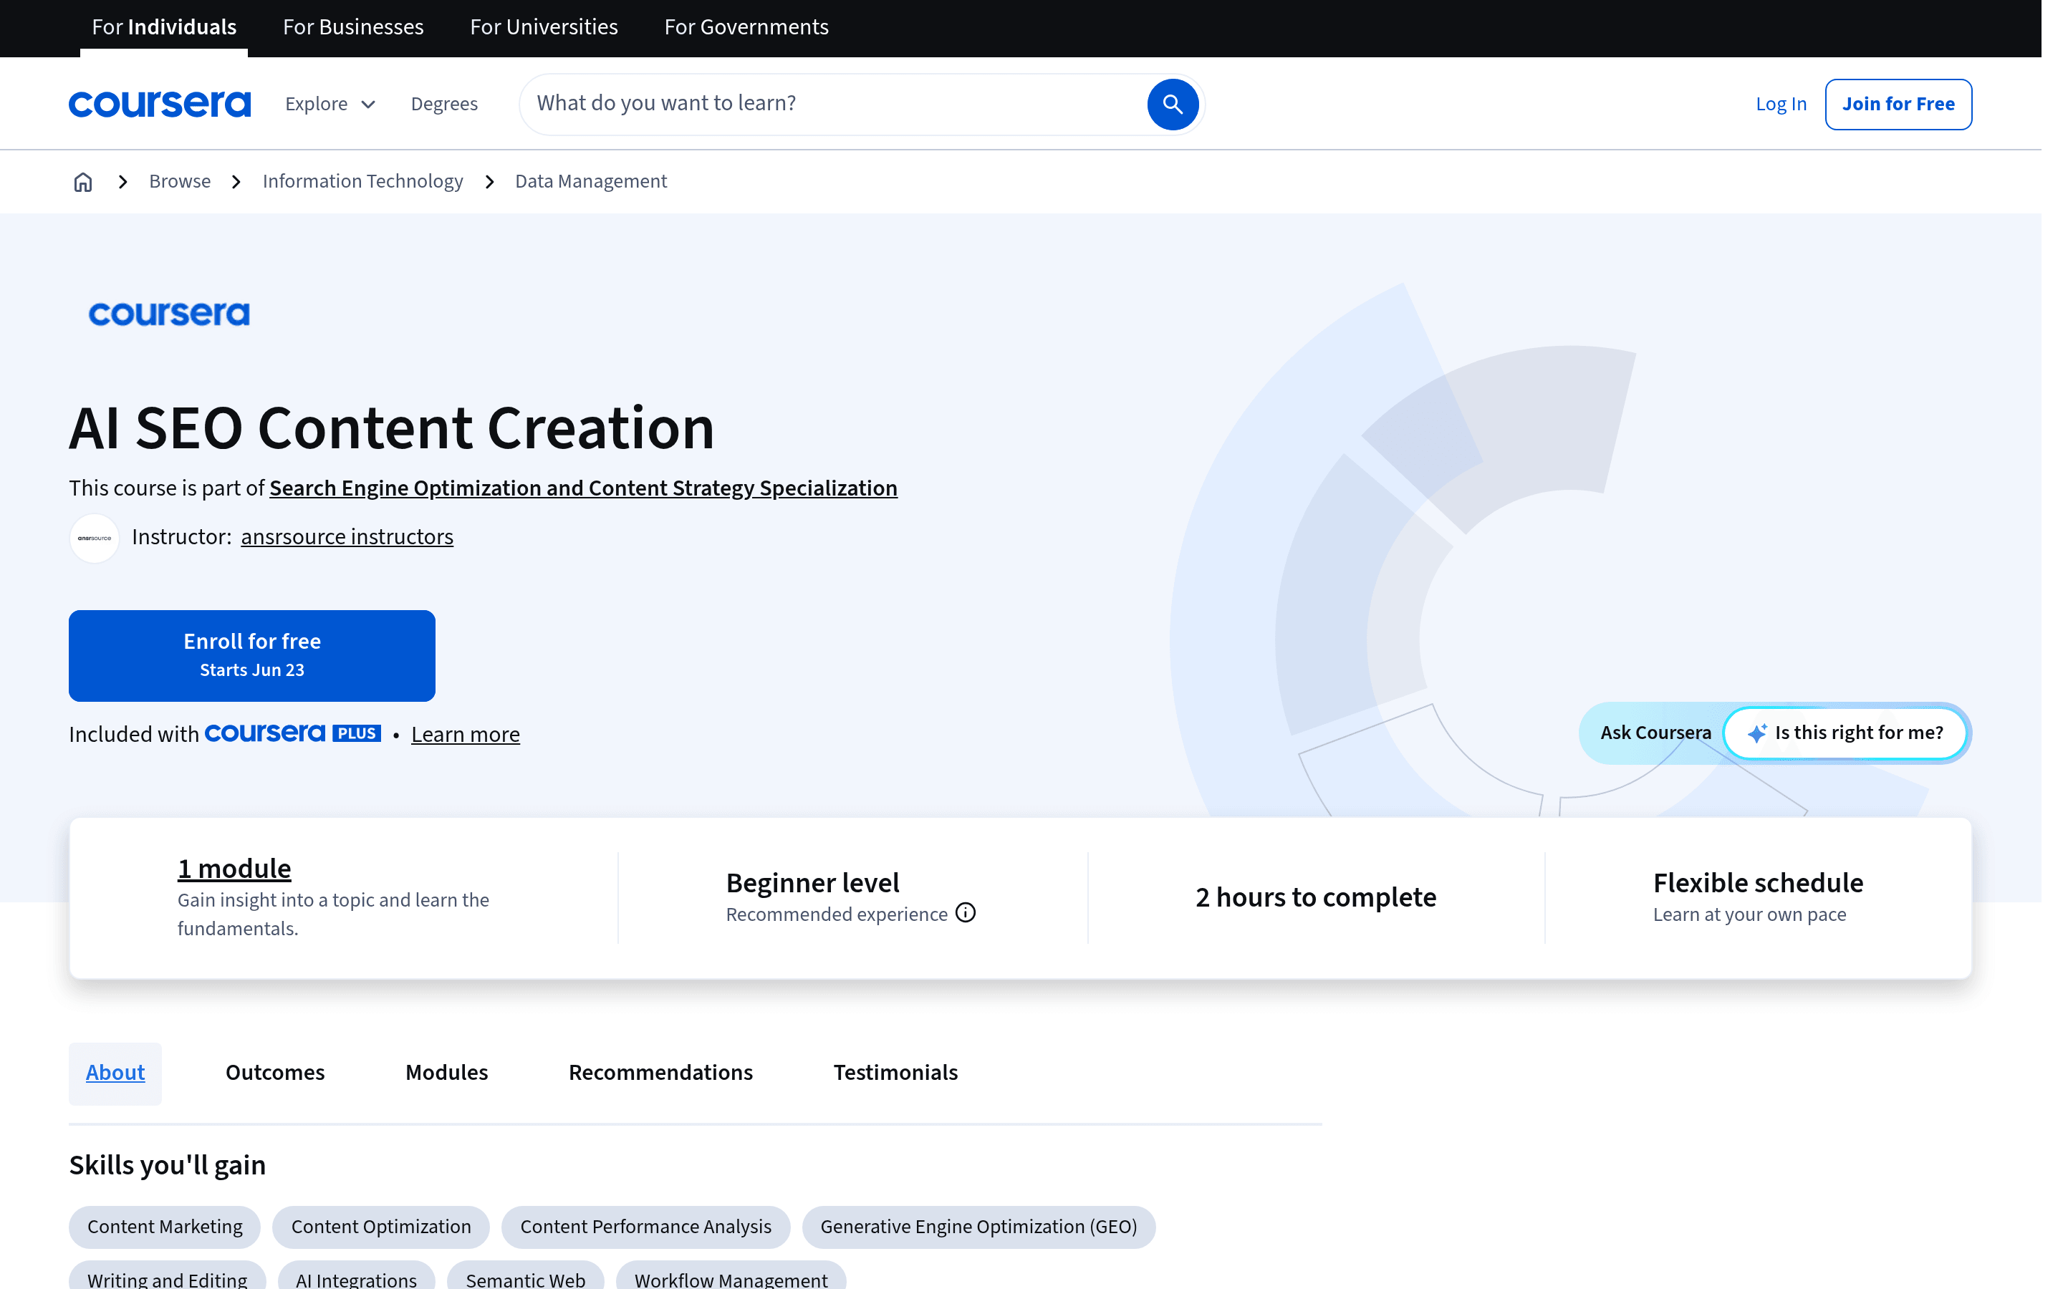This screenshot has width=2063, height=1289.
Task: Open the Information Technology breadcrumb
Action: (x=362, y=182)
